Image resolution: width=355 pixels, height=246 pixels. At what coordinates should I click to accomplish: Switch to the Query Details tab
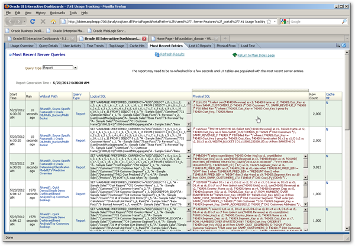pyautogui.click(x=49, y=46)
